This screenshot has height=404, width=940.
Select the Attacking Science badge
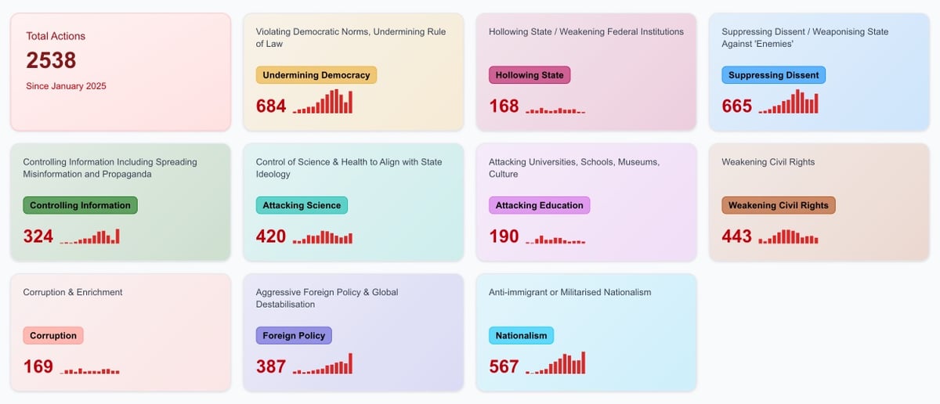(302, 205)
